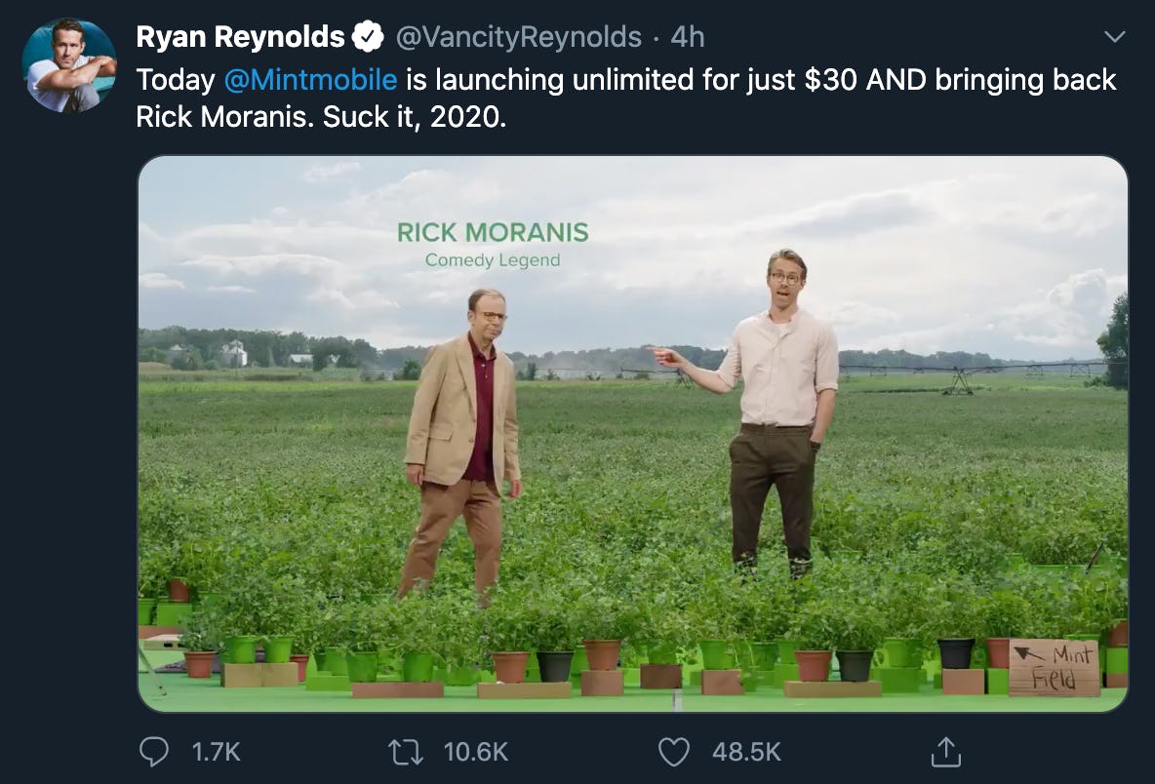The height and width of the screenshot is (784, 1155).
Task: Like the tweet with the heart icon
Action: tap(673, 751)
